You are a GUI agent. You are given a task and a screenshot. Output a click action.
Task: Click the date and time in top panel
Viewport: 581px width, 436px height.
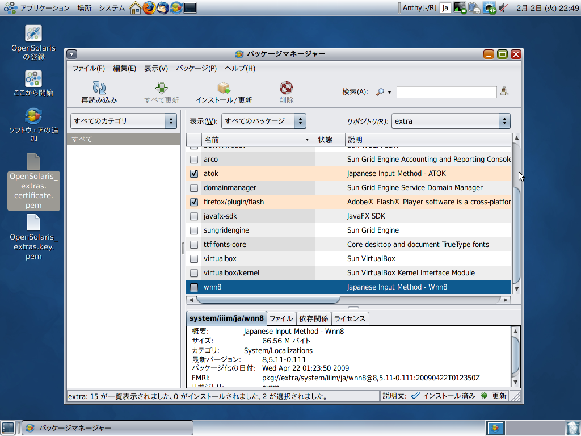[548, 8]
